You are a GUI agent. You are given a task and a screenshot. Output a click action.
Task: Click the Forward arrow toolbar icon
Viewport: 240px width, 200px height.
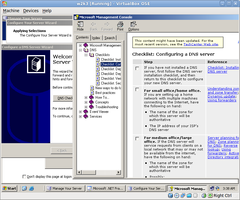(x=107, y=24)
